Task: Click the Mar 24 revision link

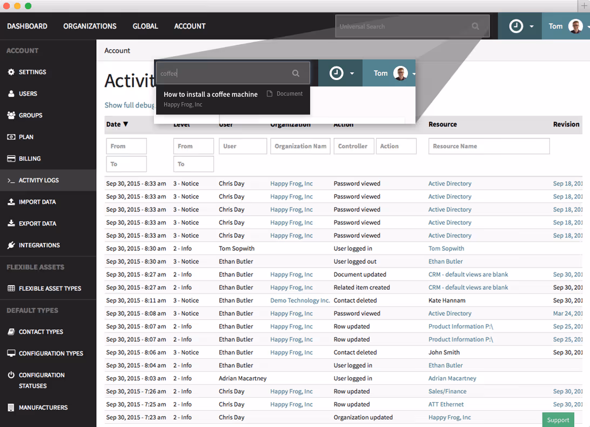Action: click(x=567, y=313)
